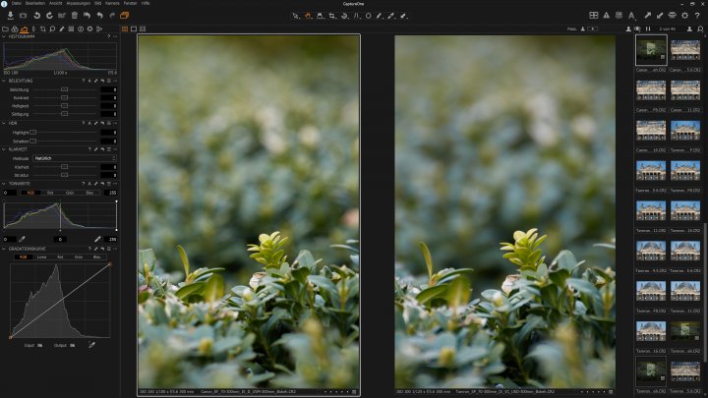Open the Bearbeiten menu

[36, 4]
